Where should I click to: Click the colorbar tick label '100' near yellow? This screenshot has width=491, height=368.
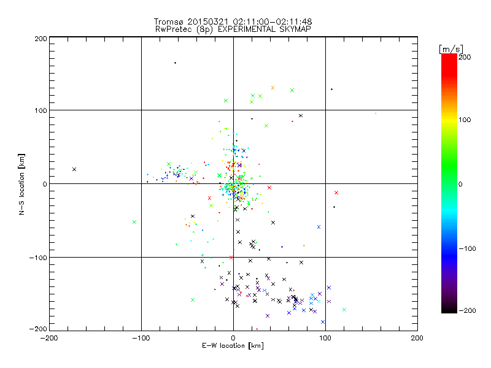click(x=465, y=120)
